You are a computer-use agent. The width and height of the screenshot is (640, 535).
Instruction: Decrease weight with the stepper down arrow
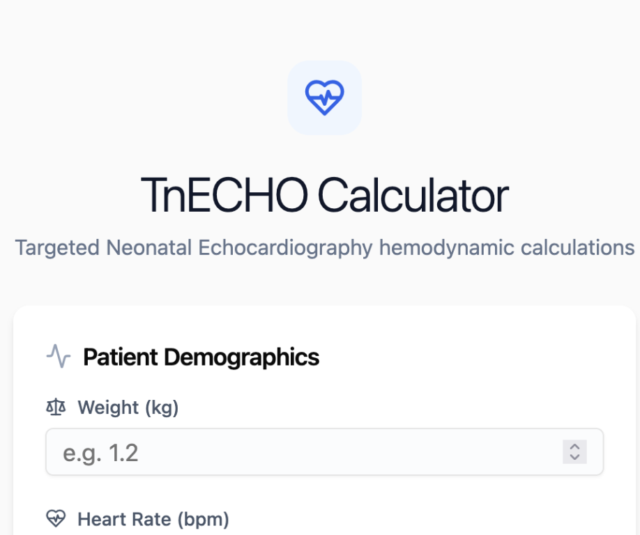point(574,457)
